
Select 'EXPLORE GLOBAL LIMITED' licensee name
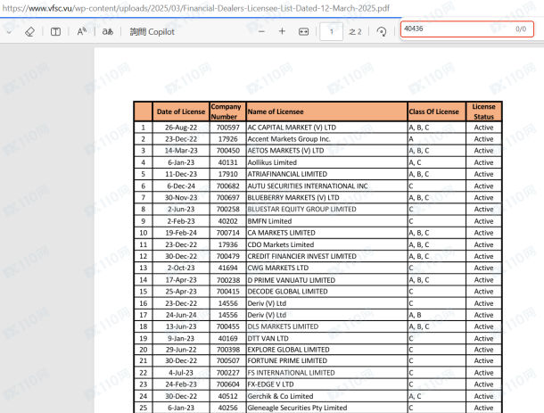pyautogui.click(x=288, y=350)
